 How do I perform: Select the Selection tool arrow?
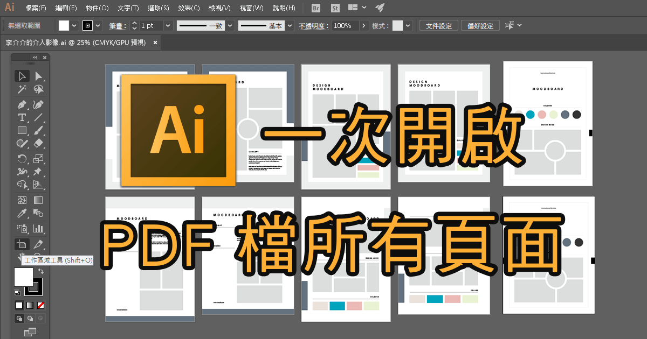point(22,76)
